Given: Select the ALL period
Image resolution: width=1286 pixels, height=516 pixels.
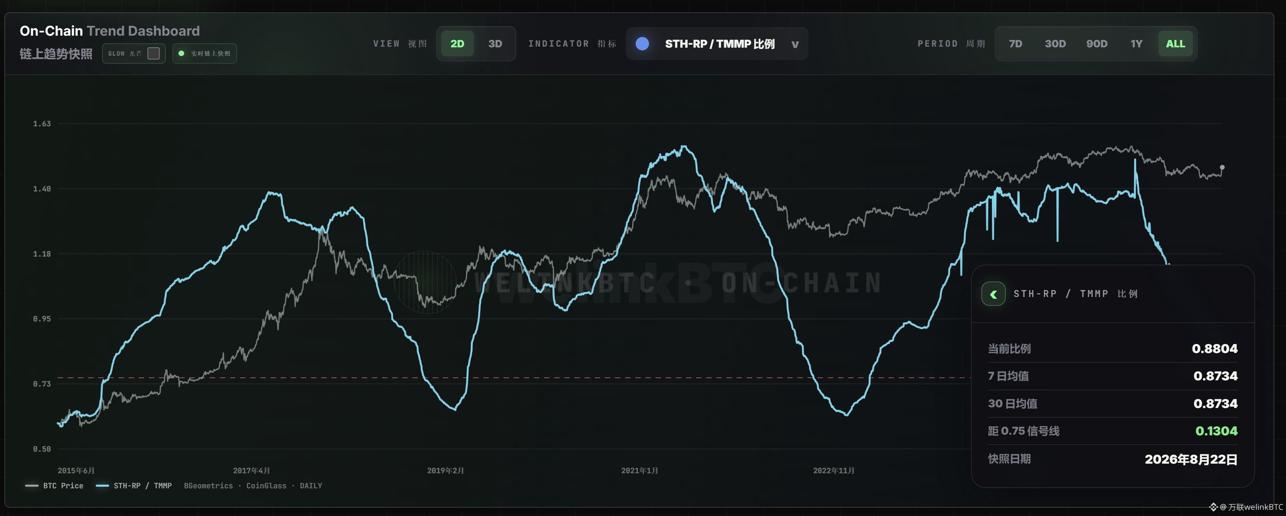Looking at the screenshot, I should click(1175, 44).
